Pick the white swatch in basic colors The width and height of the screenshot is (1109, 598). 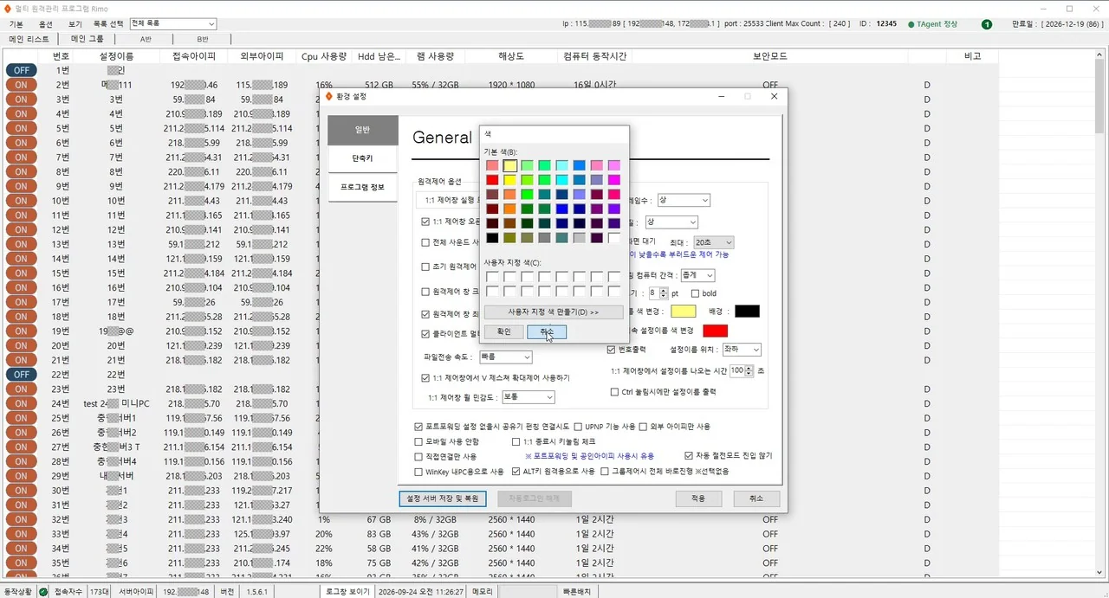tap(613, 238)
